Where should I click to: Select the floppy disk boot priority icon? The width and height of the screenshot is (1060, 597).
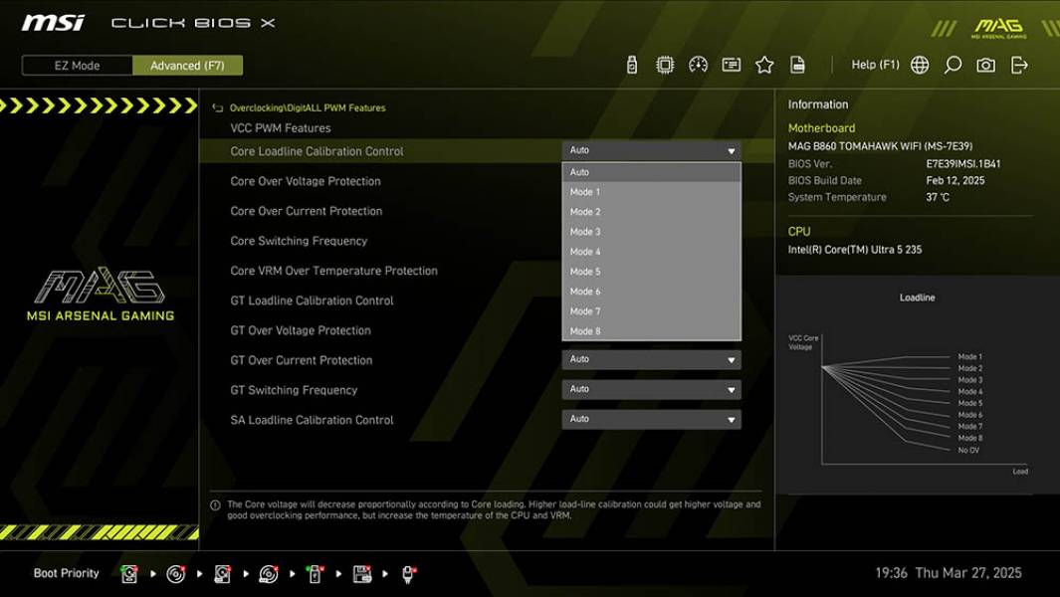361,574
